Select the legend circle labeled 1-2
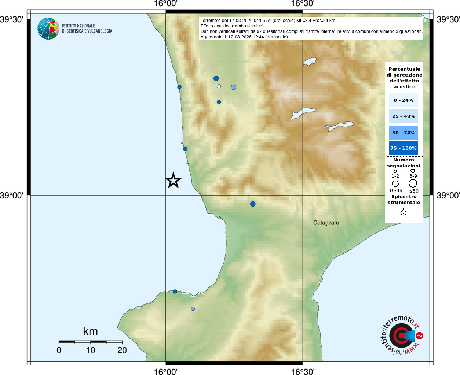460x375 pixels. 395,171
